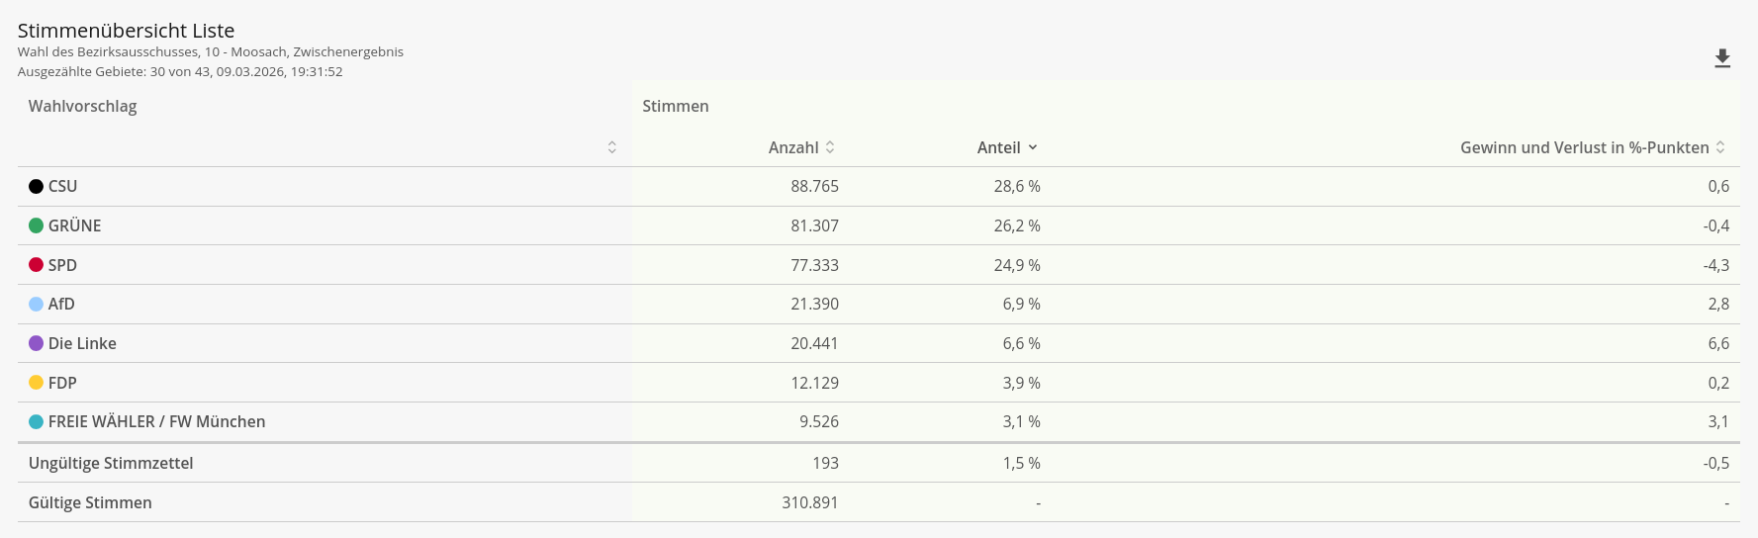
Task: Click the teal FREIE WÄHLER dot
Action: [x=37, y=421]
